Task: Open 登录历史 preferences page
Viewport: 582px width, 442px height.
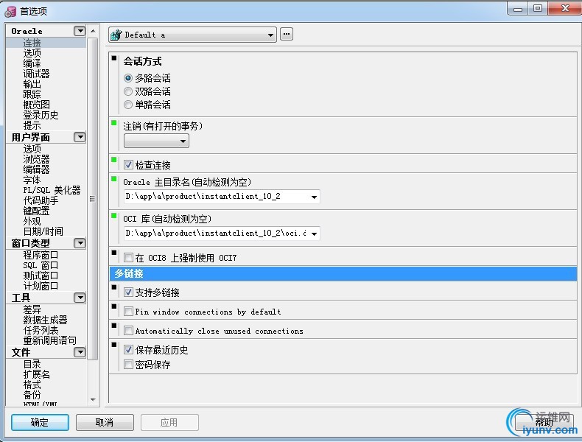Action: click(41, 115)
